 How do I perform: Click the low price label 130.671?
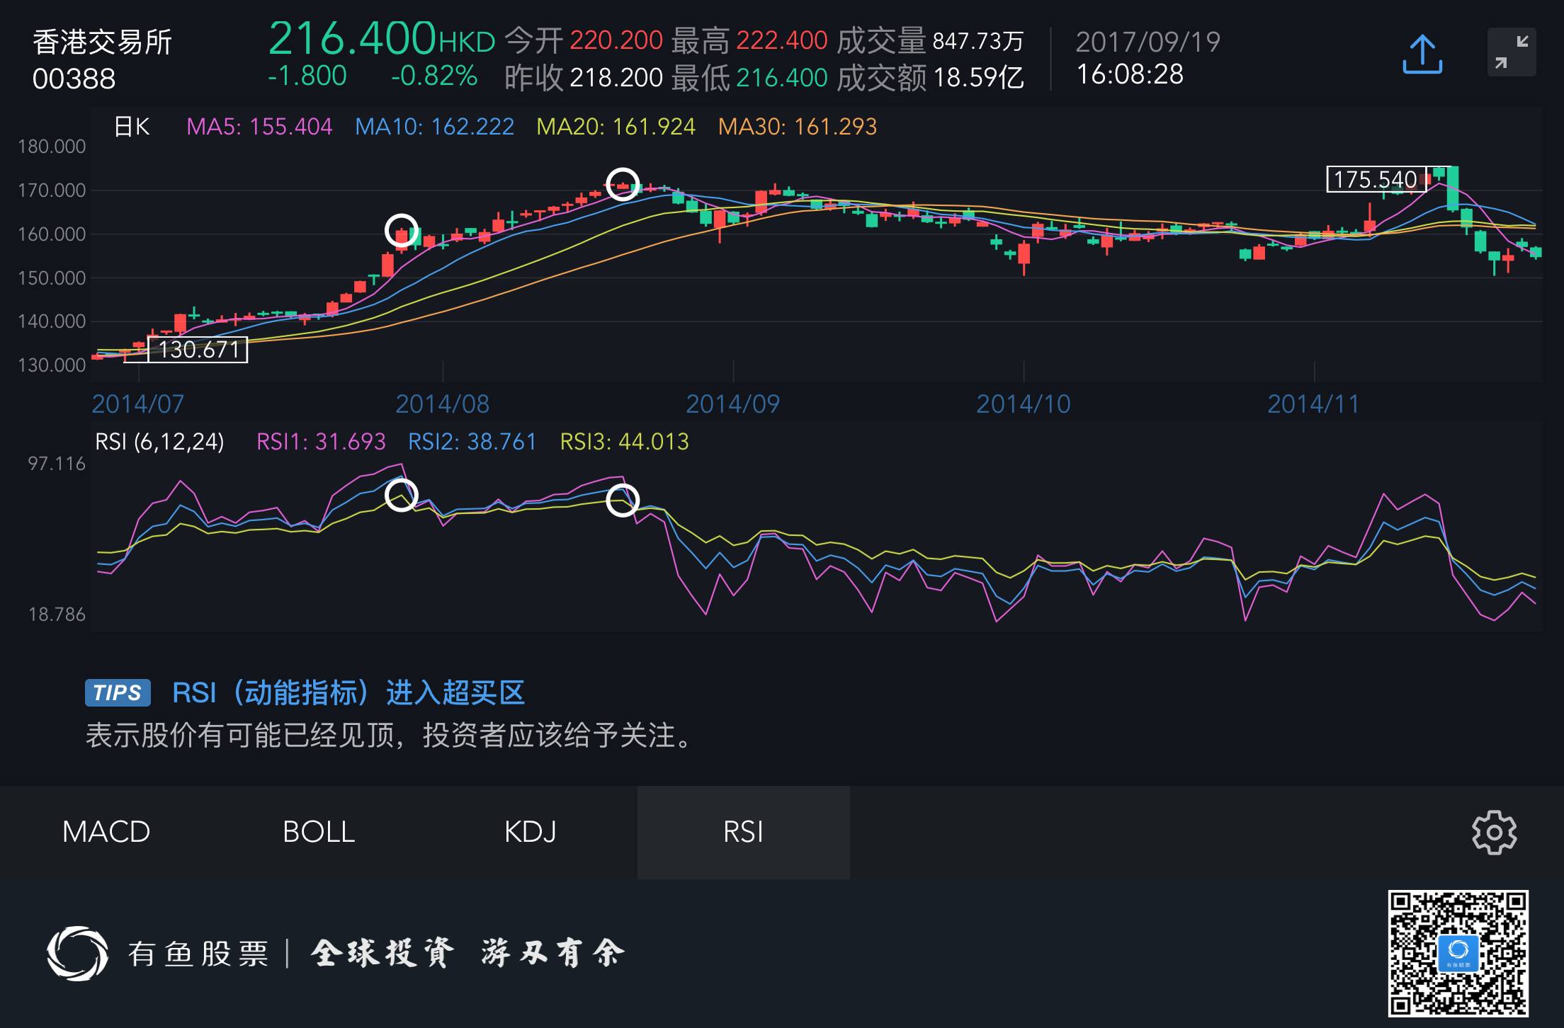[x=198, y=350]
